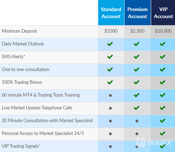
Task: Click the Standard dot for VIP Trading Signals
Action: click(110, 147)
